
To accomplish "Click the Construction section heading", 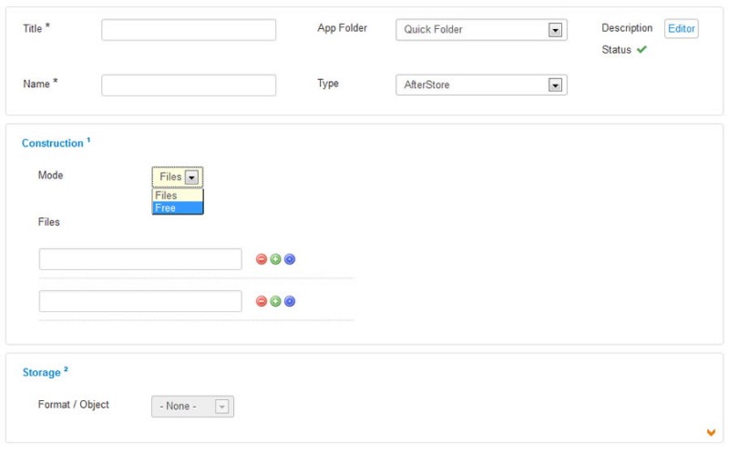I will tap(53, 143).
